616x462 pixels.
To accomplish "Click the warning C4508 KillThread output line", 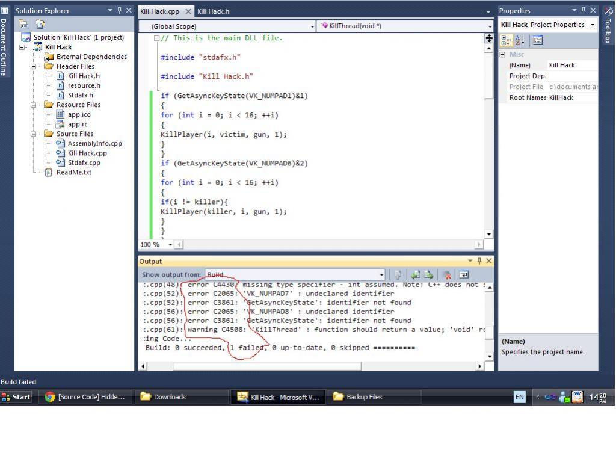I will (315, 330).
